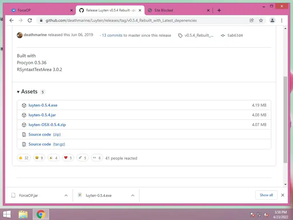
Task: Download Source code (tar.gz)
Action: coord(47,144)
